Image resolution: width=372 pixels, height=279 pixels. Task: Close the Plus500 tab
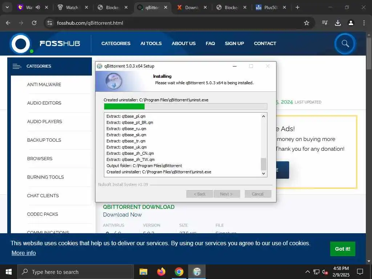tap(284, 7)
